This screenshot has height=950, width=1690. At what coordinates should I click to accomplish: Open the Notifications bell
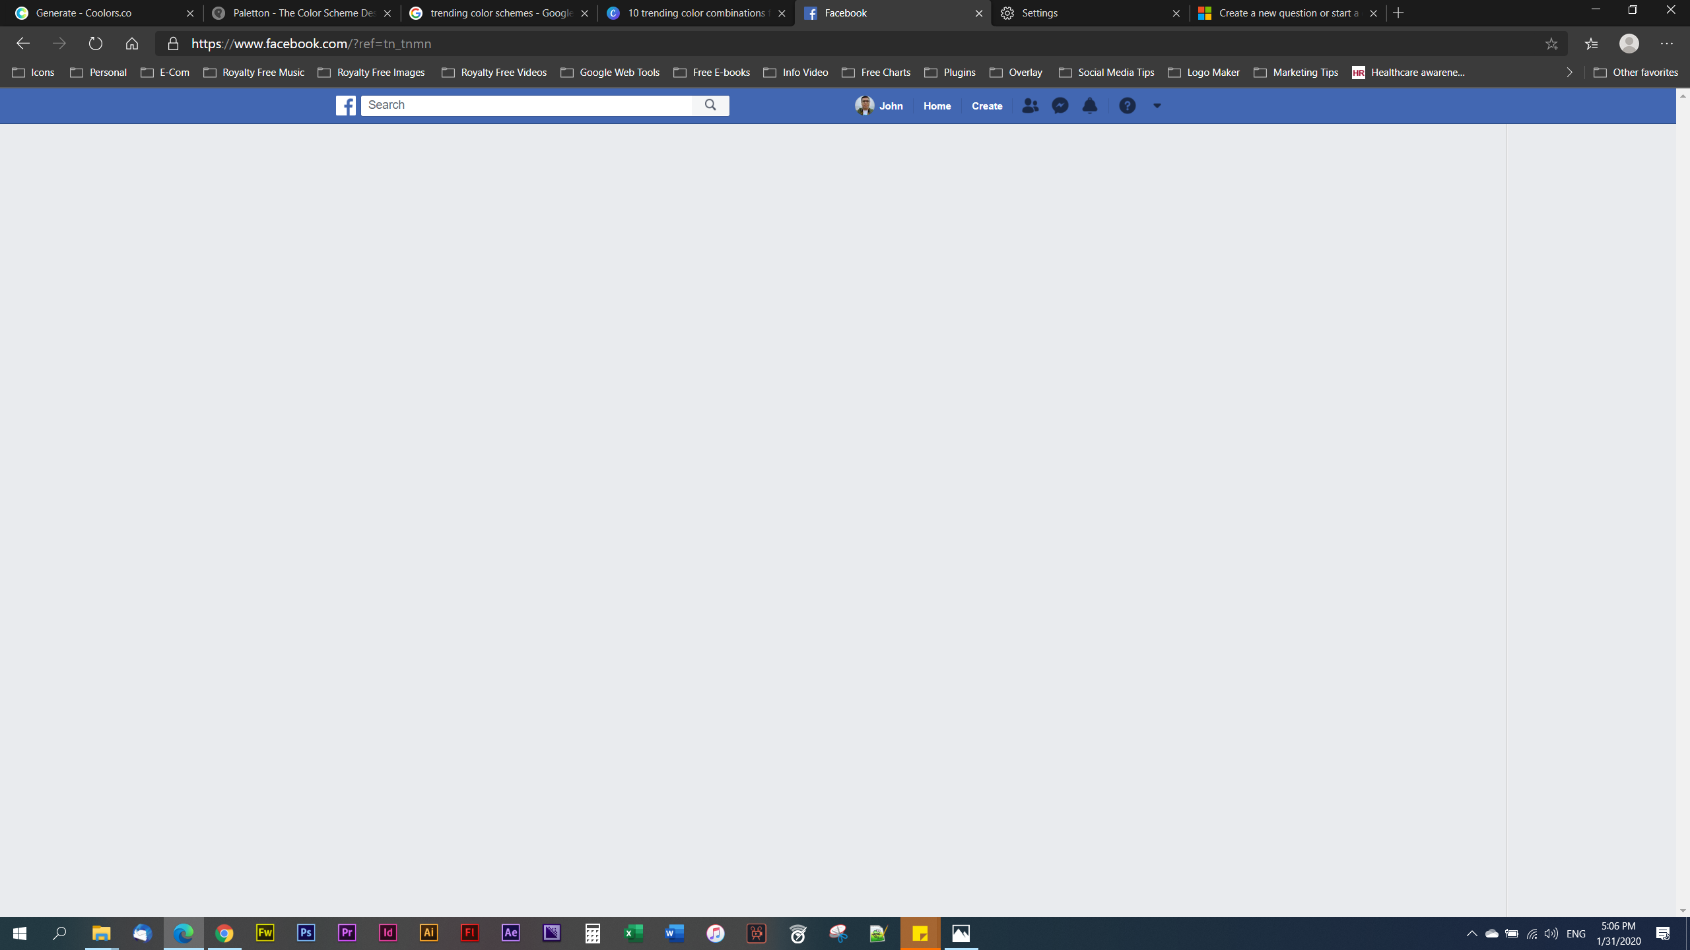[x=1090, y=106]
